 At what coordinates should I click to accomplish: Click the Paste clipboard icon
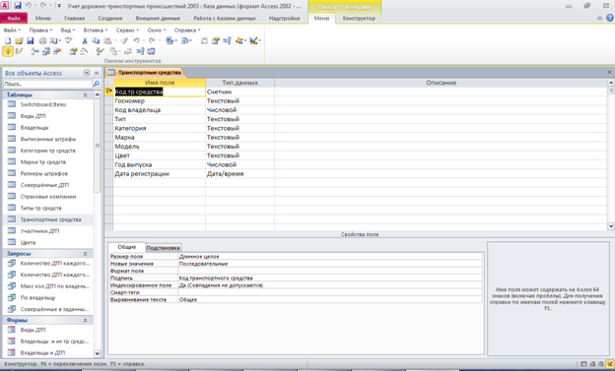(107, 40)
